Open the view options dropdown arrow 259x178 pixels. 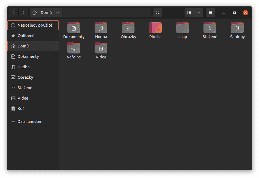pos(199,12)
